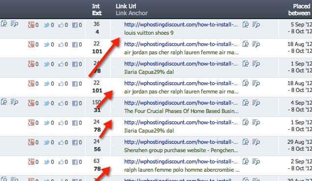Click the Facebook icon in the polo homme abercrombie row
The width and height of the screenshot is (312, 181).
pyautogui.click(x=75, y=162)
